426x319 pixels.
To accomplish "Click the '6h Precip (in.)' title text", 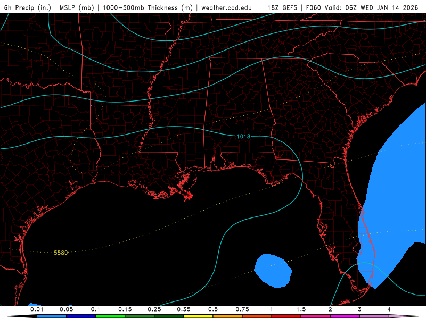I will pyautogui.click(x=28, y=8).
